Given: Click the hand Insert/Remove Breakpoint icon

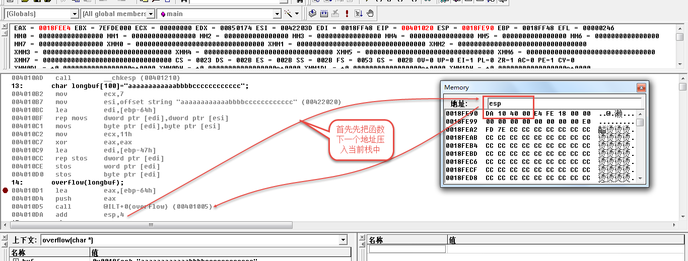Looking at the screenshot, I should pos(370,14).
